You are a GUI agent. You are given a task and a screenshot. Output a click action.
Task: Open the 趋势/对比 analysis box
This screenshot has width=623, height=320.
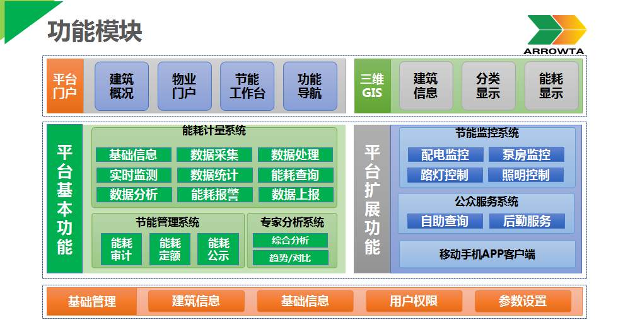[290, 258]
